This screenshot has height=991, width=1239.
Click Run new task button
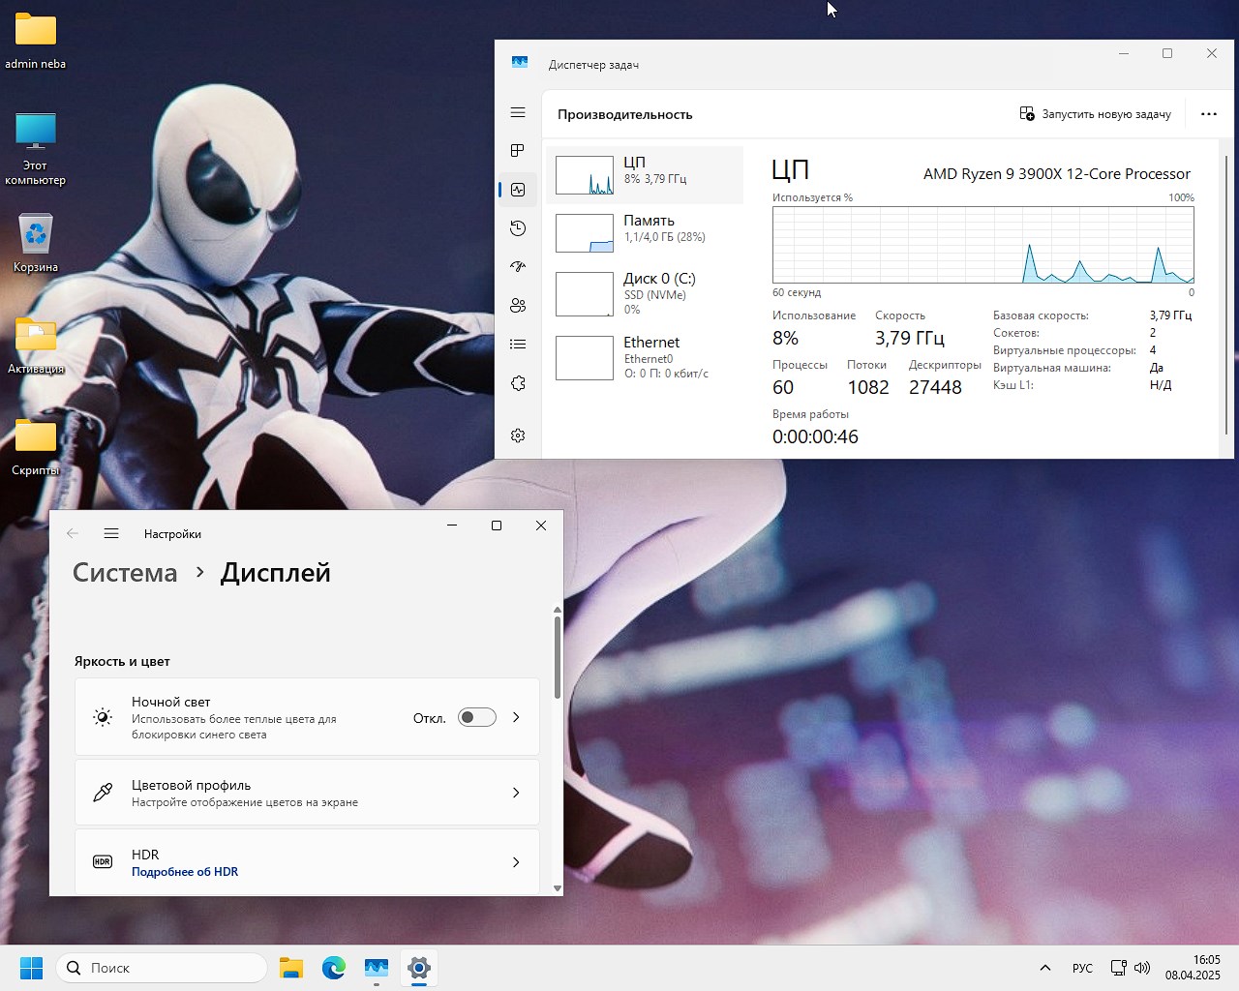pyautogui.click(x=1096, y=114)
